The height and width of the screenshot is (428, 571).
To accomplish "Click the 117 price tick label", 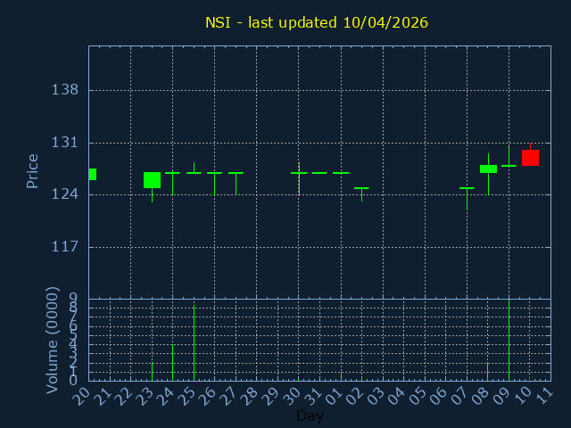I will 65,247.
